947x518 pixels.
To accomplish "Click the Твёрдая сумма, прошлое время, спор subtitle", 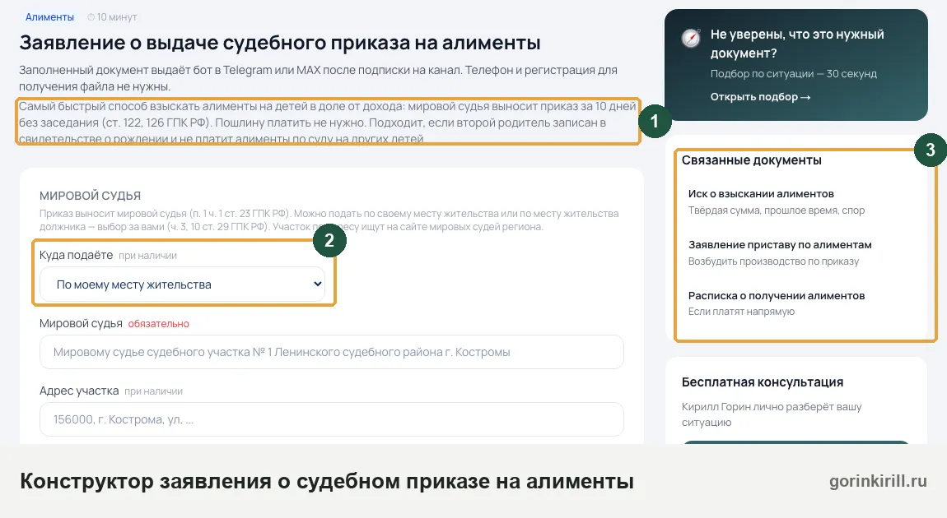I will (776, 210).
